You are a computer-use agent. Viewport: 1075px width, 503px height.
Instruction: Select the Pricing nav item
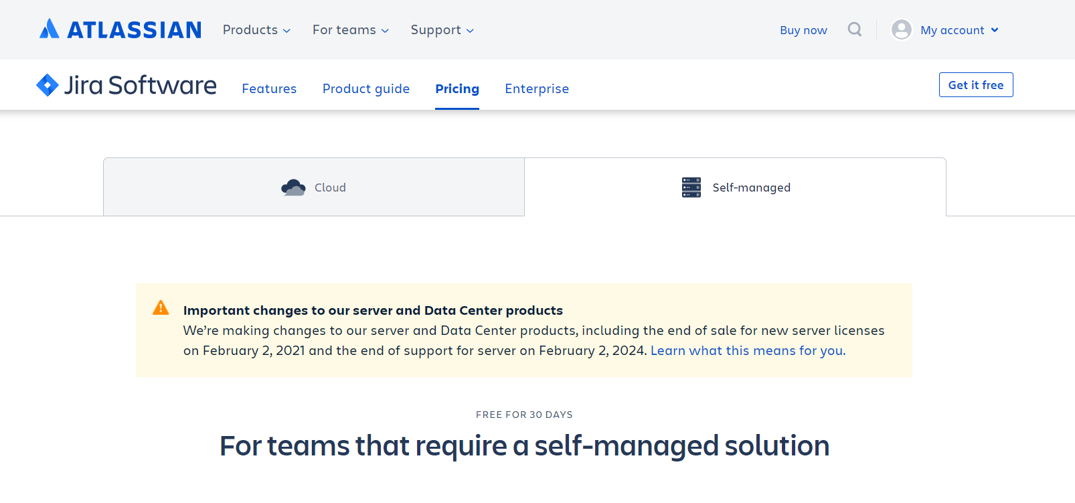457,88
